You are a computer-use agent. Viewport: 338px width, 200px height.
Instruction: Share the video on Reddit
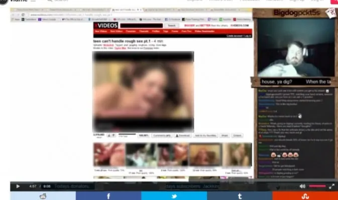coord(43,196)
